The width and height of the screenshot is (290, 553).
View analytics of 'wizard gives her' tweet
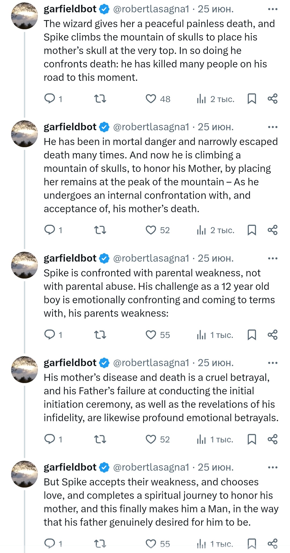tap(201, 99)
